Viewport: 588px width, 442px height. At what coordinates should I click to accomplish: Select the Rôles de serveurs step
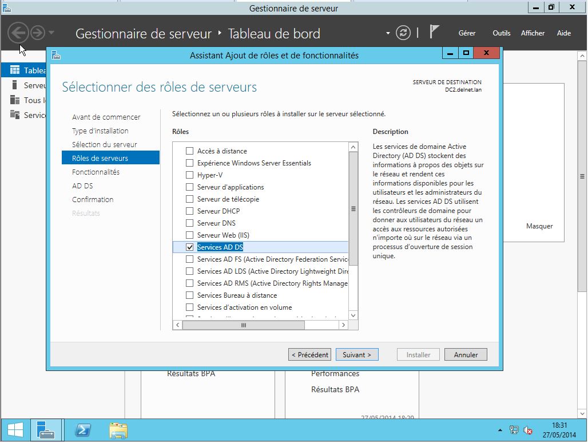110,158
